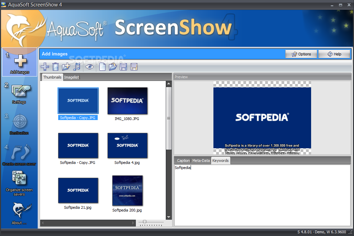The width and height of the screenshot is (354, 236).
Task: Click the Softpedia 200.jpg file name label
Action: click(127, 210)
